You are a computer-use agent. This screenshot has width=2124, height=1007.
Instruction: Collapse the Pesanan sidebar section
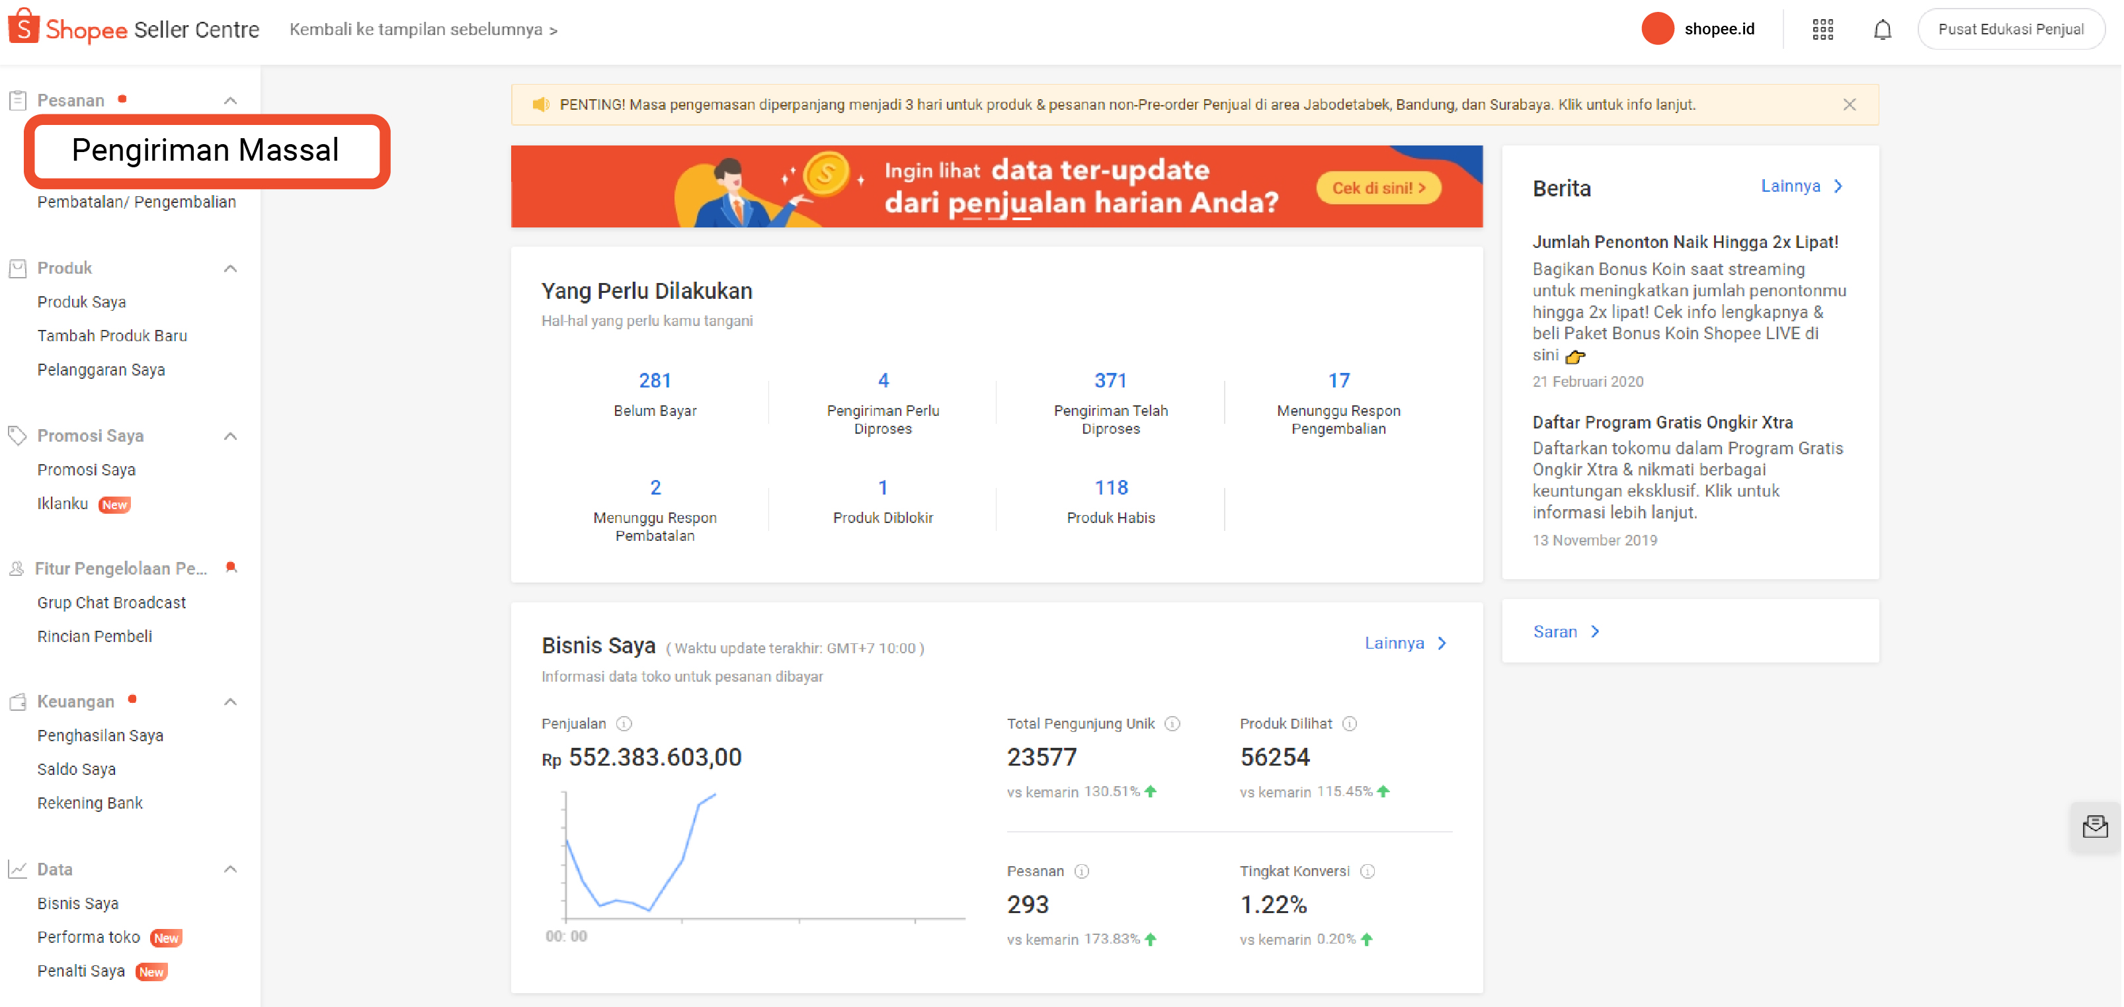coord(231,101)
